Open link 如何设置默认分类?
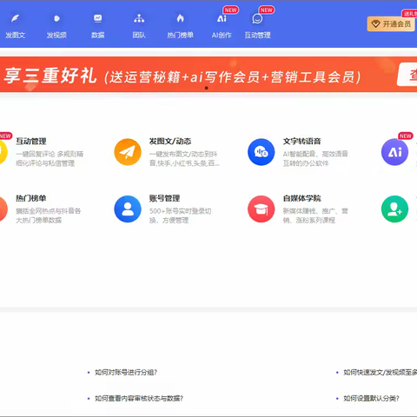This screenshot has width=417, height=417. coord(371,399)
